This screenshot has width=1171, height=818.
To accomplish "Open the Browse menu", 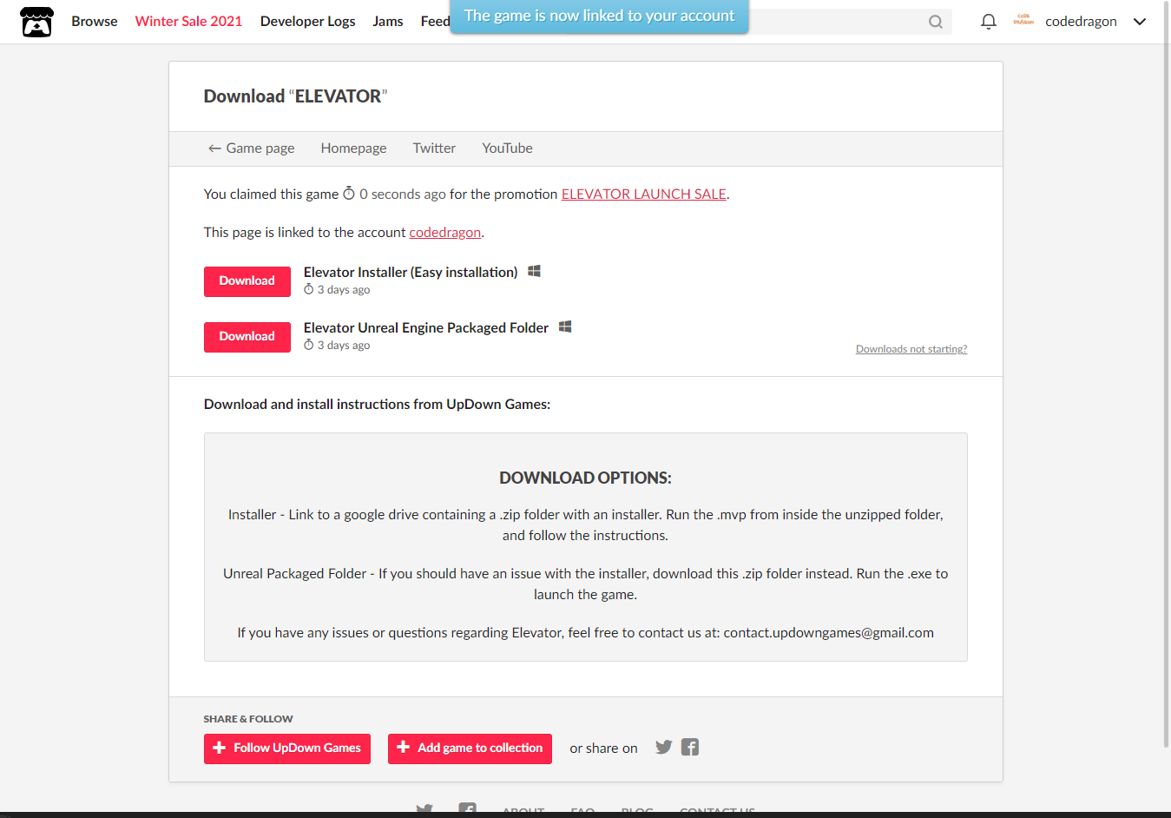I will (95, 22).
